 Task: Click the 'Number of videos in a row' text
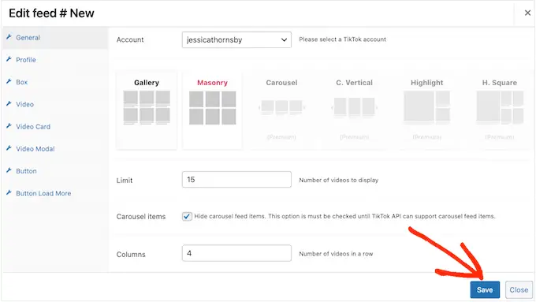[336, 254]
